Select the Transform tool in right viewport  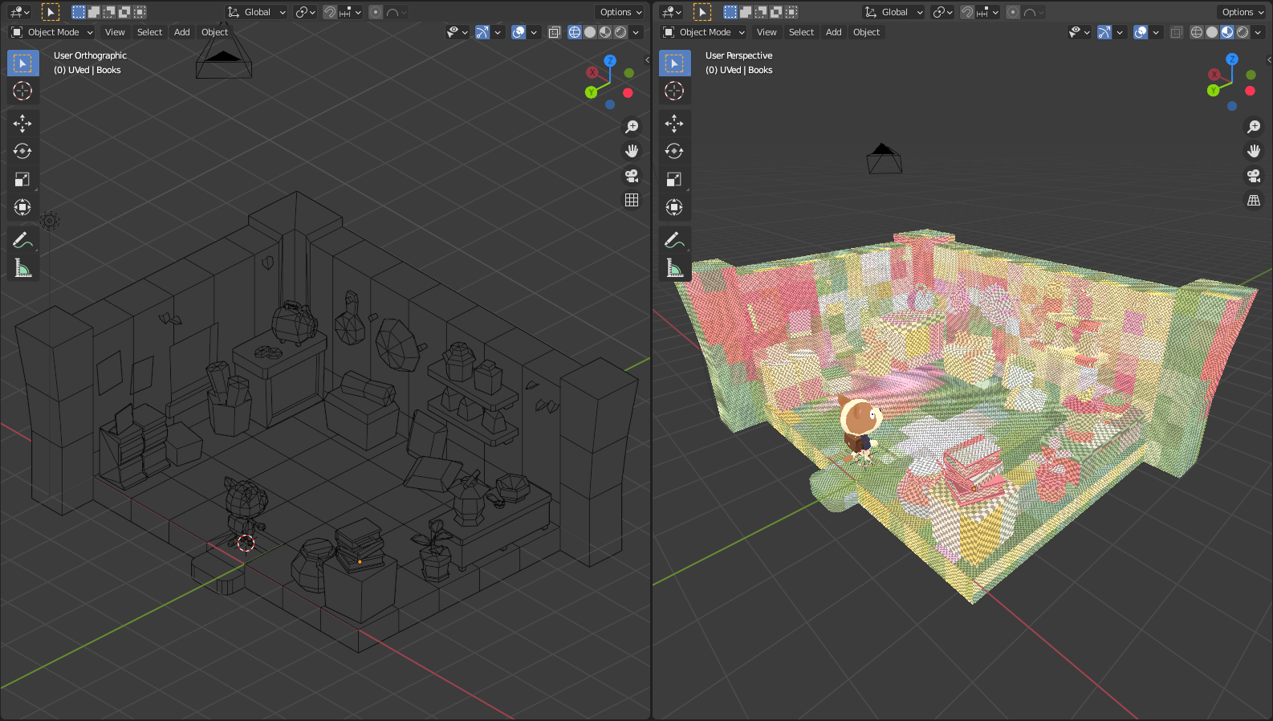tap(674, 207)
